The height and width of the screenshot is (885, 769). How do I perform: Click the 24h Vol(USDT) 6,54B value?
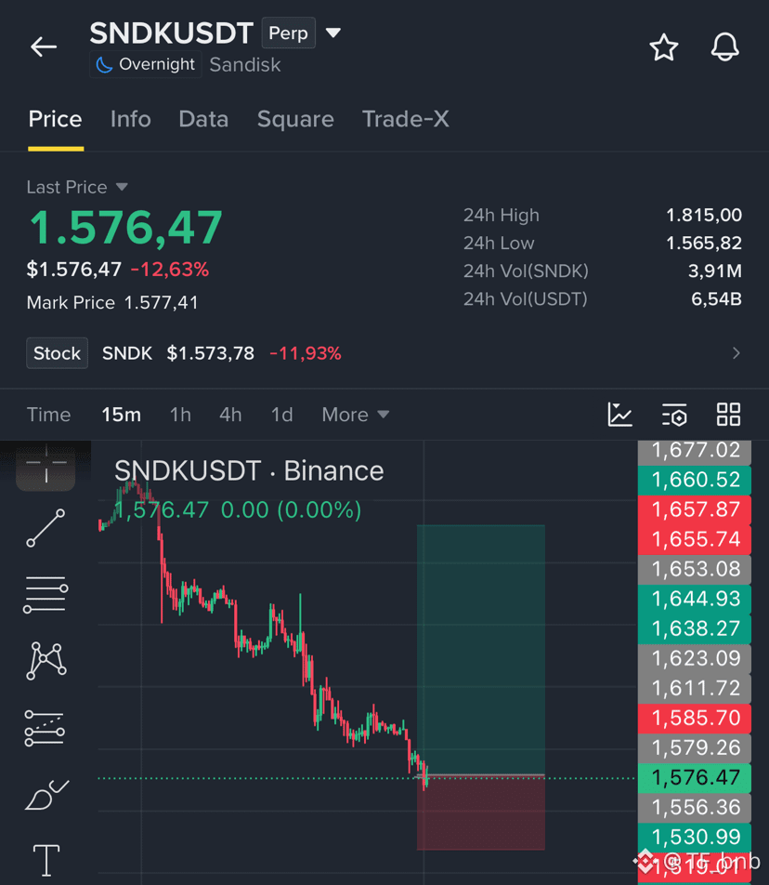tap(716, 299)
